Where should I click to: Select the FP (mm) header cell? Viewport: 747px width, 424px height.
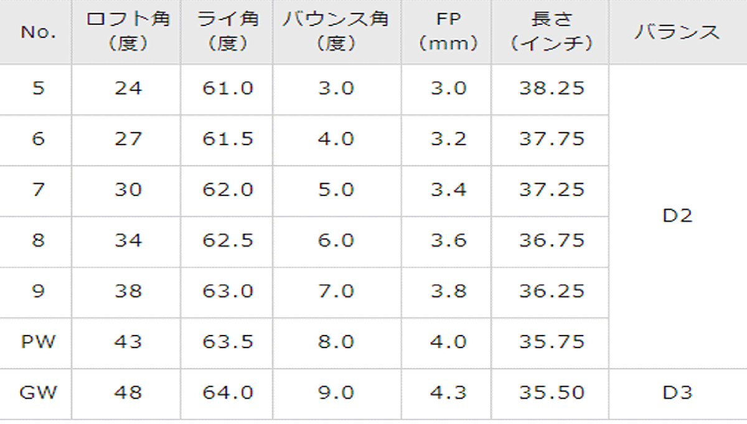(448, 32)
